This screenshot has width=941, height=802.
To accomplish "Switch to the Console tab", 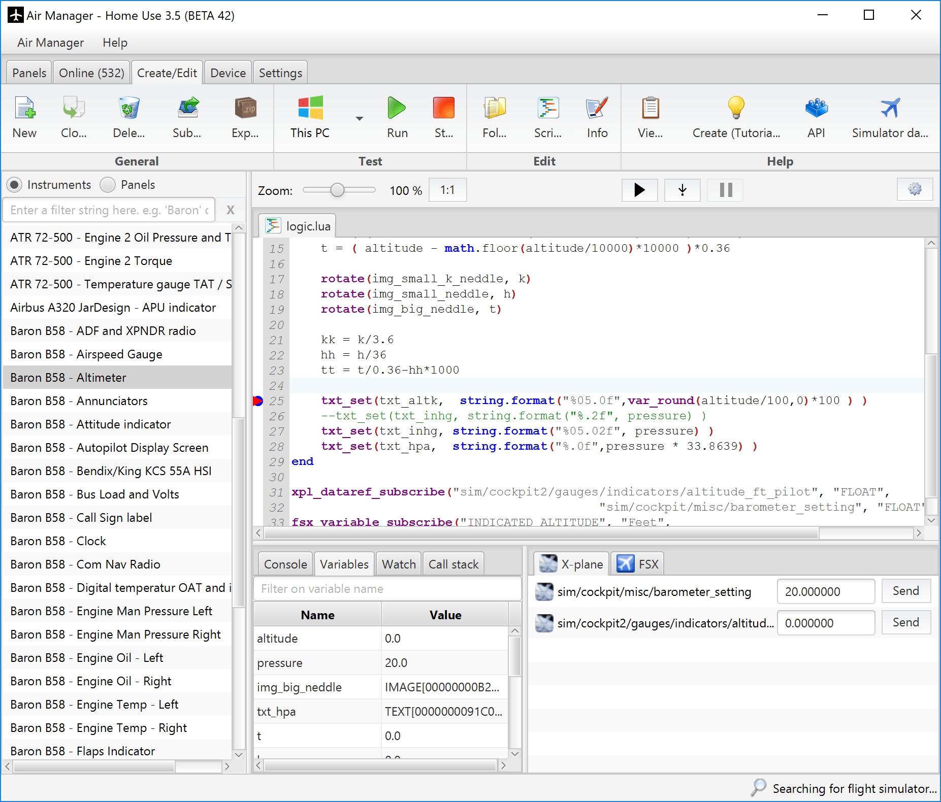I will (x=285, y=564).
